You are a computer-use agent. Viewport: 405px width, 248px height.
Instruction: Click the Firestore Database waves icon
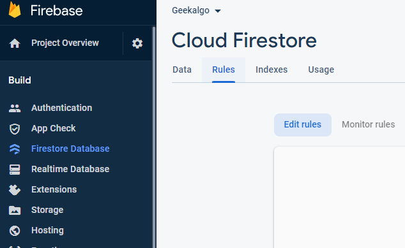[15, 149]
